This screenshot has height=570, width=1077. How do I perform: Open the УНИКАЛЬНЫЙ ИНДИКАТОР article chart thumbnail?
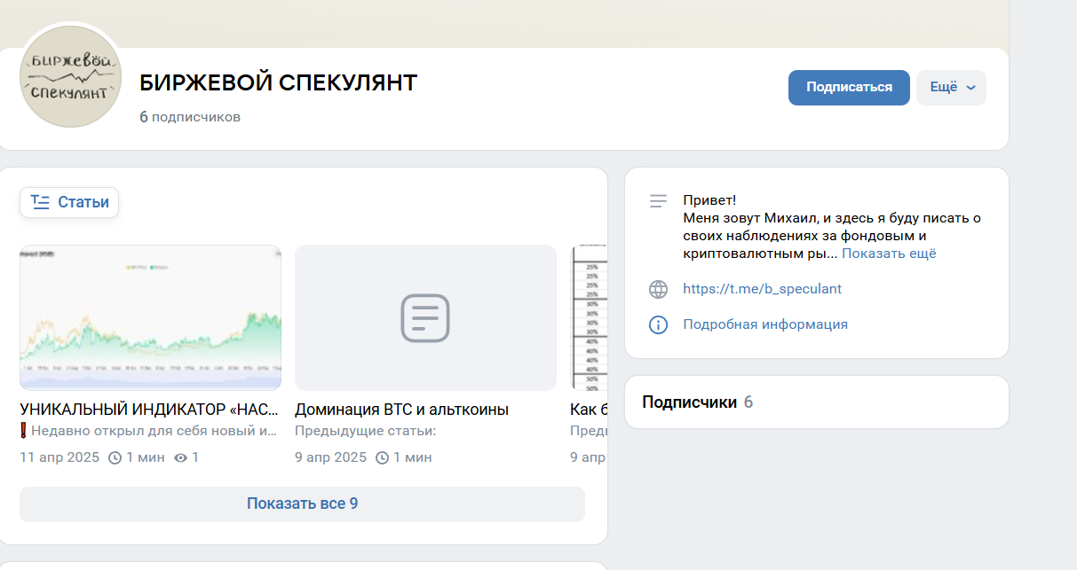[150, 317]
